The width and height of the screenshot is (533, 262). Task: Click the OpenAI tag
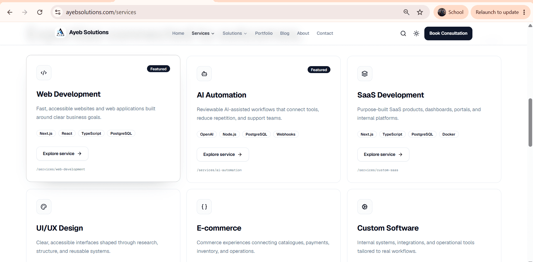(x=207, y=134)
